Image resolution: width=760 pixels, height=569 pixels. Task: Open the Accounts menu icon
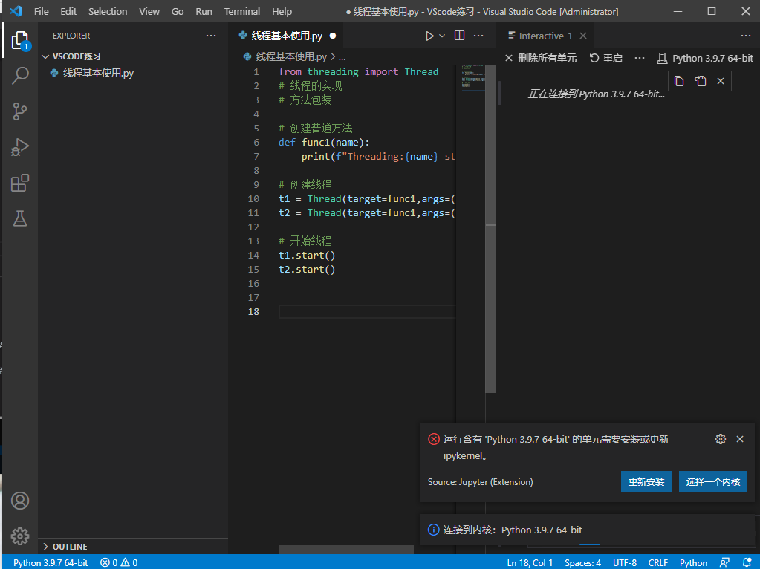[x=20, y=501]
